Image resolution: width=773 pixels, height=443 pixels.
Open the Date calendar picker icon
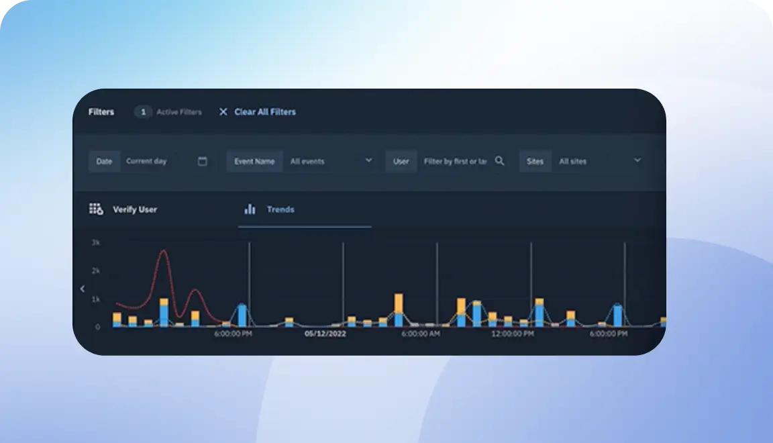(x=202, y=161)
